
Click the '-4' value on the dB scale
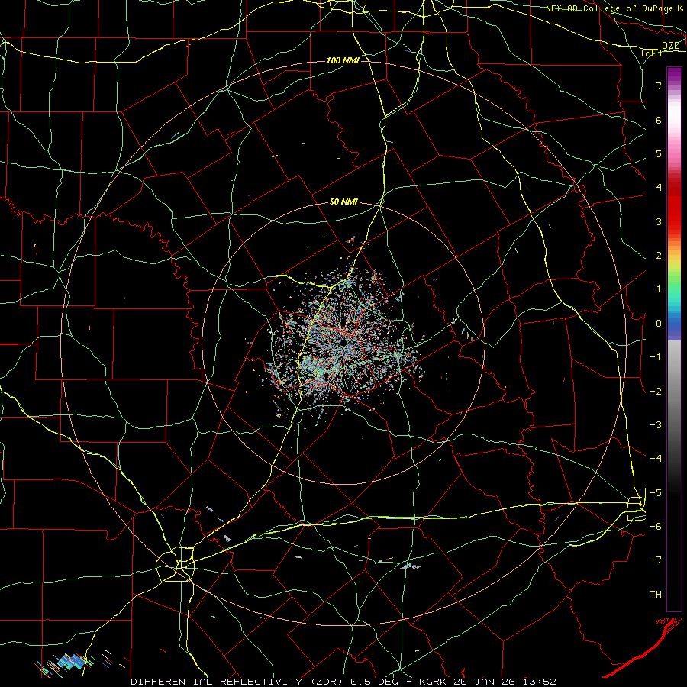point(656,458)
